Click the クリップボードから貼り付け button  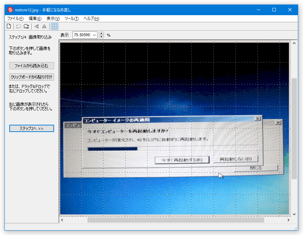click(x=31, y=77)
